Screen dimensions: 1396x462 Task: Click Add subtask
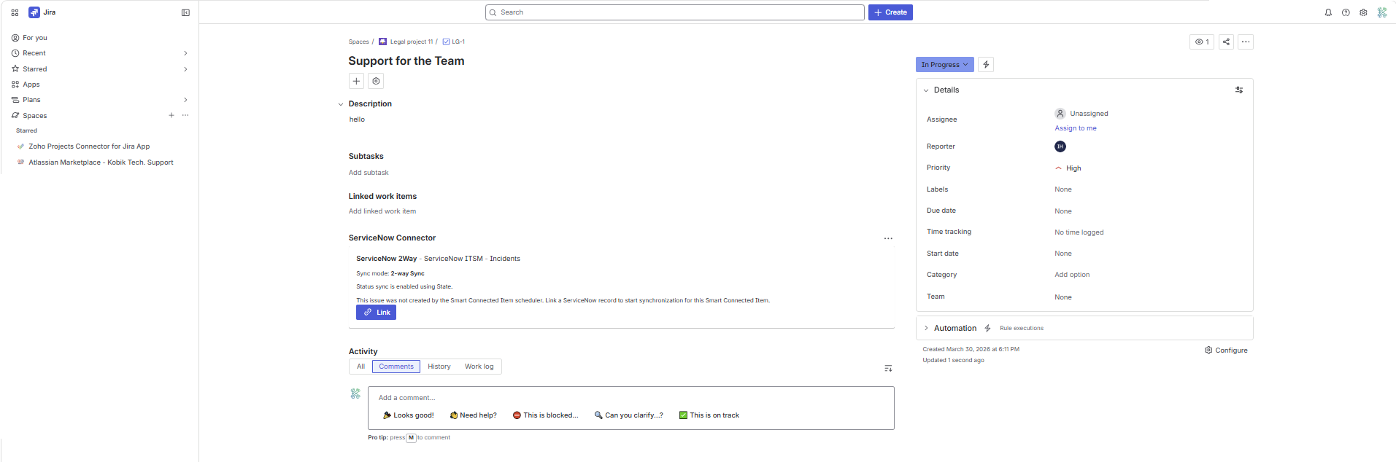(x=369, y=173)
